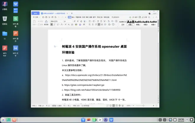This screenshot has height=123, width=195.
Task: Apply the 标题 2 heading style
Action: coord(138,23)
